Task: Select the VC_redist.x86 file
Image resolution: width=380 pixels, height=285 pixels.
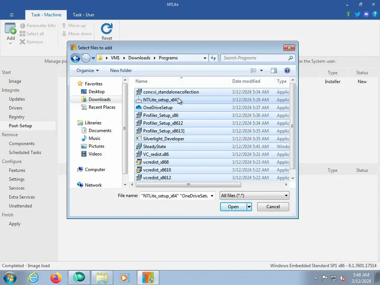Action: [x=212, y=154]
